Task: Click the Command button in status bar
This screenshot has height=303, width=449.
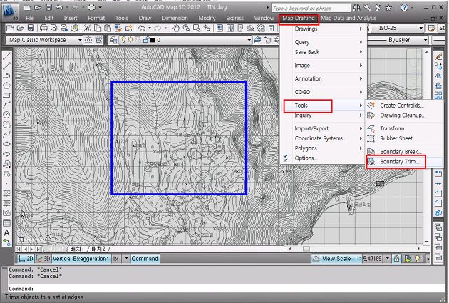Action: (x=145, y=259)
